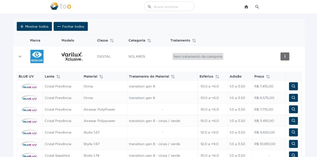317x157 pixels.
Task: Click the BLUE UV column header
Action: coord(26,76)
